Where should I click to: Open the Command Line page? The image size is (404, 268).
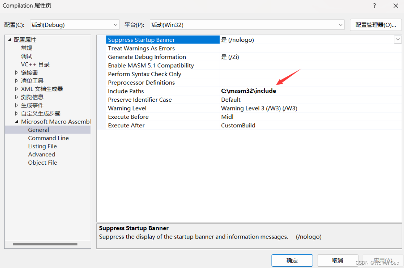(48, 138)
